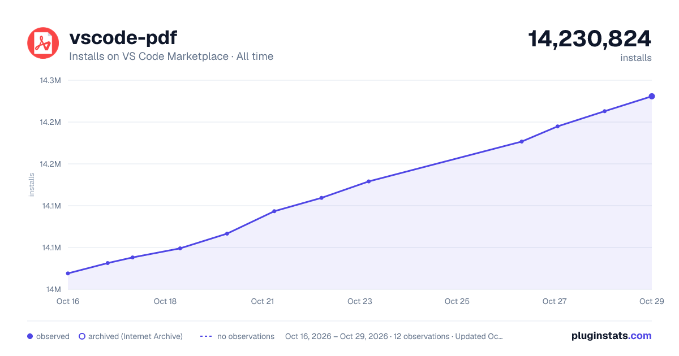Click the filled 'observed' legend dot

(30, 336)
